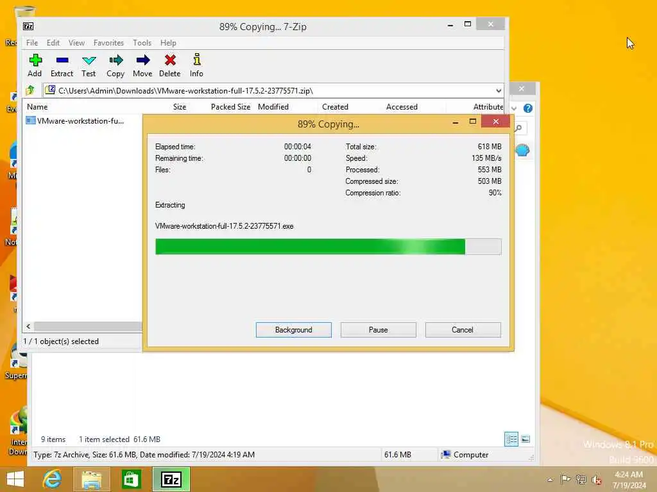Open the help icon in Explorer window
Screen dimensions: 657x492
pos(528,108)
